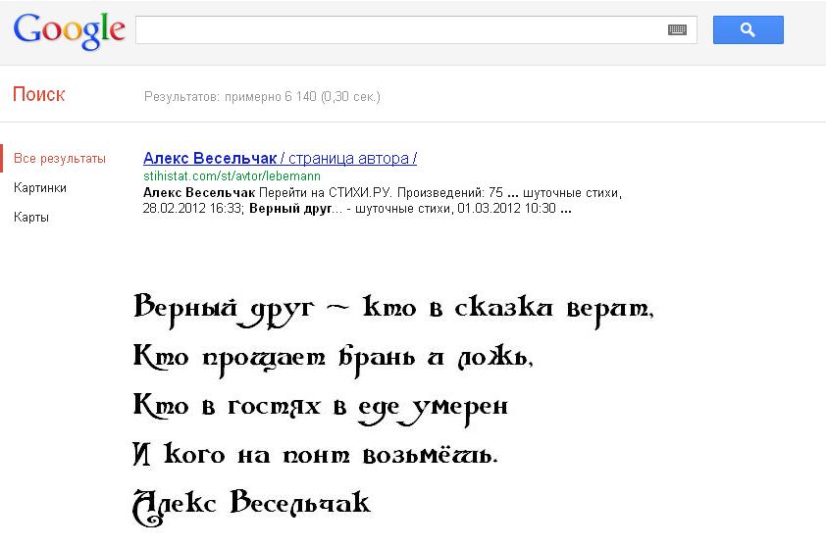Image resolution: width=826 pixels, height=547 pixels.
Task: Open Карты from the sidebar
Action: click(31, 218)
